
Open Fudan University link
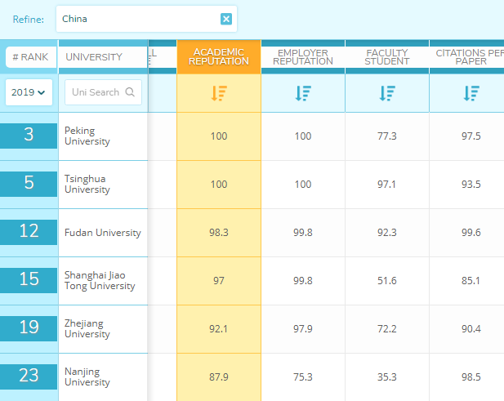point(103,232)
